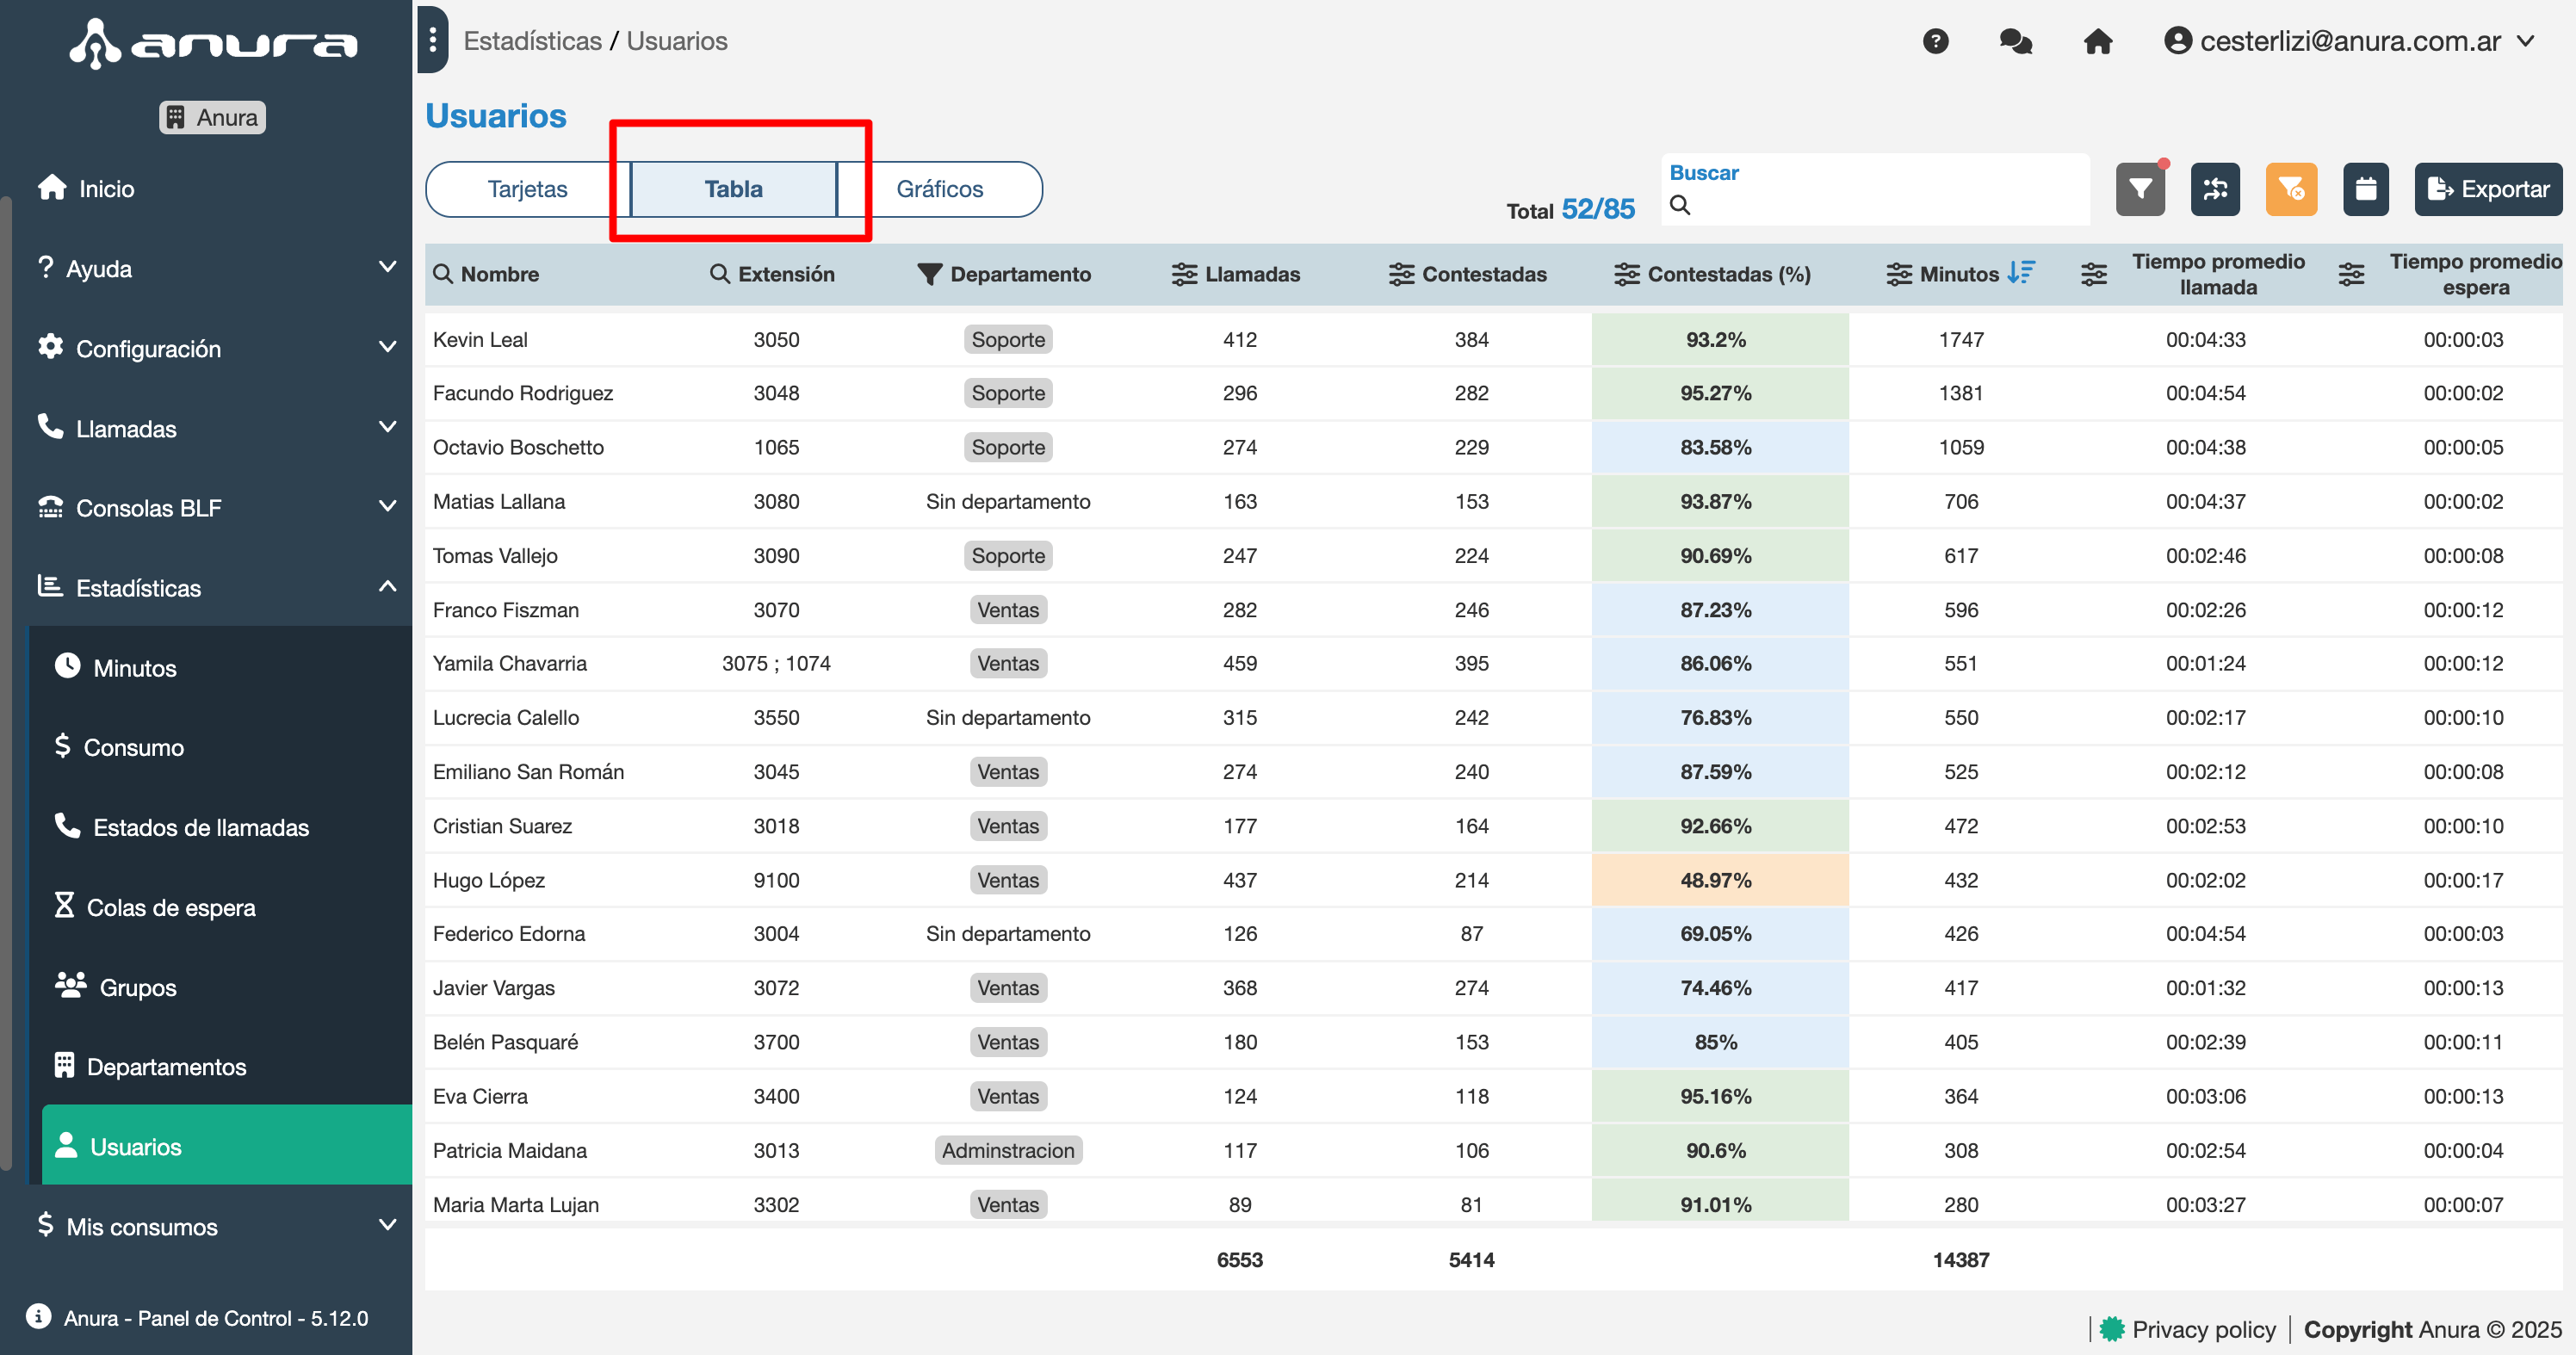Image resolution: width=2576 pixels, height=1355 pixels.
Task: Toggle Llamadas column settings icon
Action: click(x=1184, y=274)
